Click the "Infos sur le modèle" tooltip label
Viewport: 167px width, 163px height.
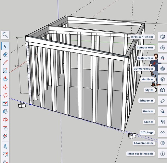click(140, 154)
